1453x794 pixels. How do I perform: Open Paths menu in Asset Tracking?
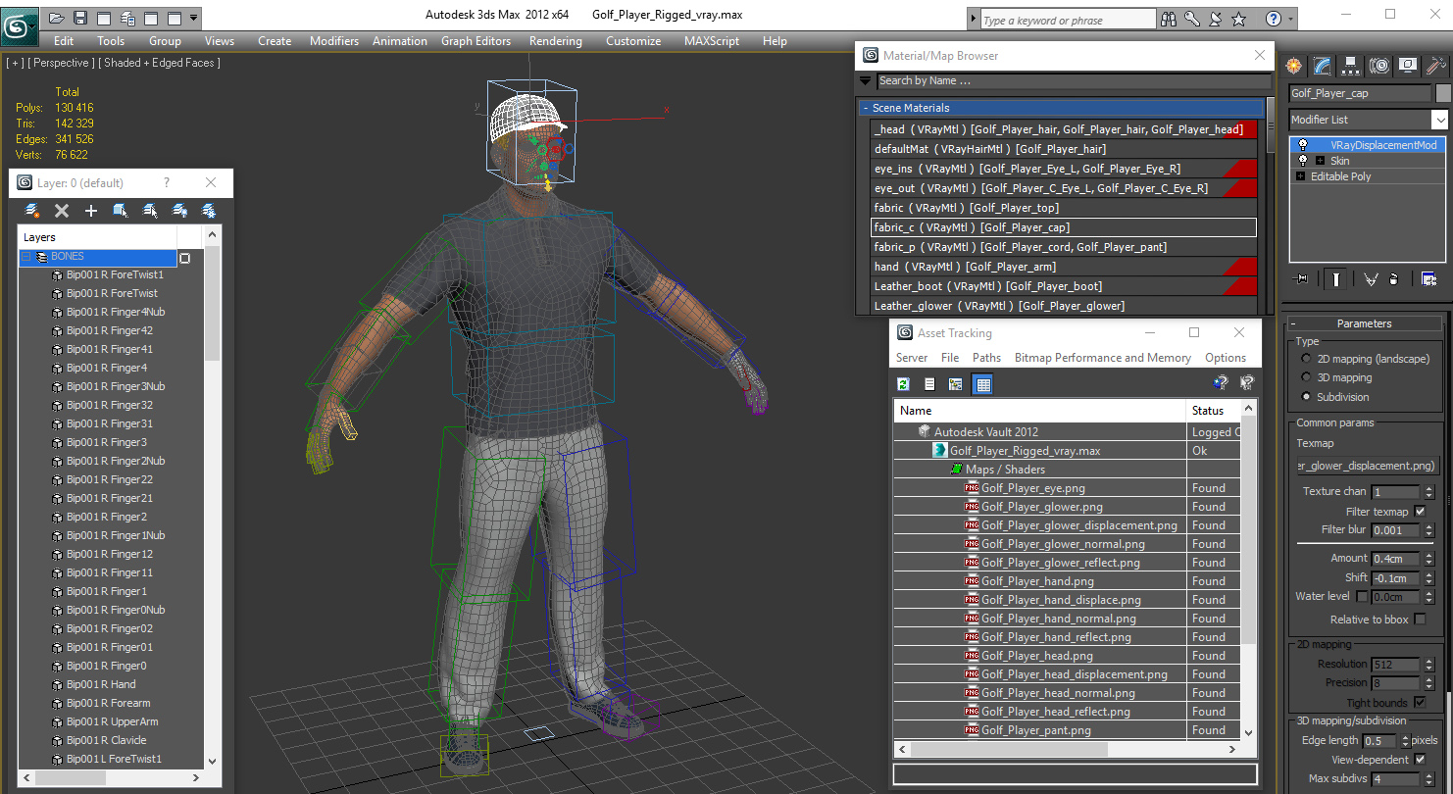(986, 358)
